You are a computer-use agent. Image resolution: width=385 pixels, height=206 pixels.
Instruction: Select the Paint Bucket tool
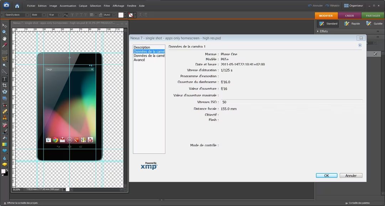pos(4,138)
